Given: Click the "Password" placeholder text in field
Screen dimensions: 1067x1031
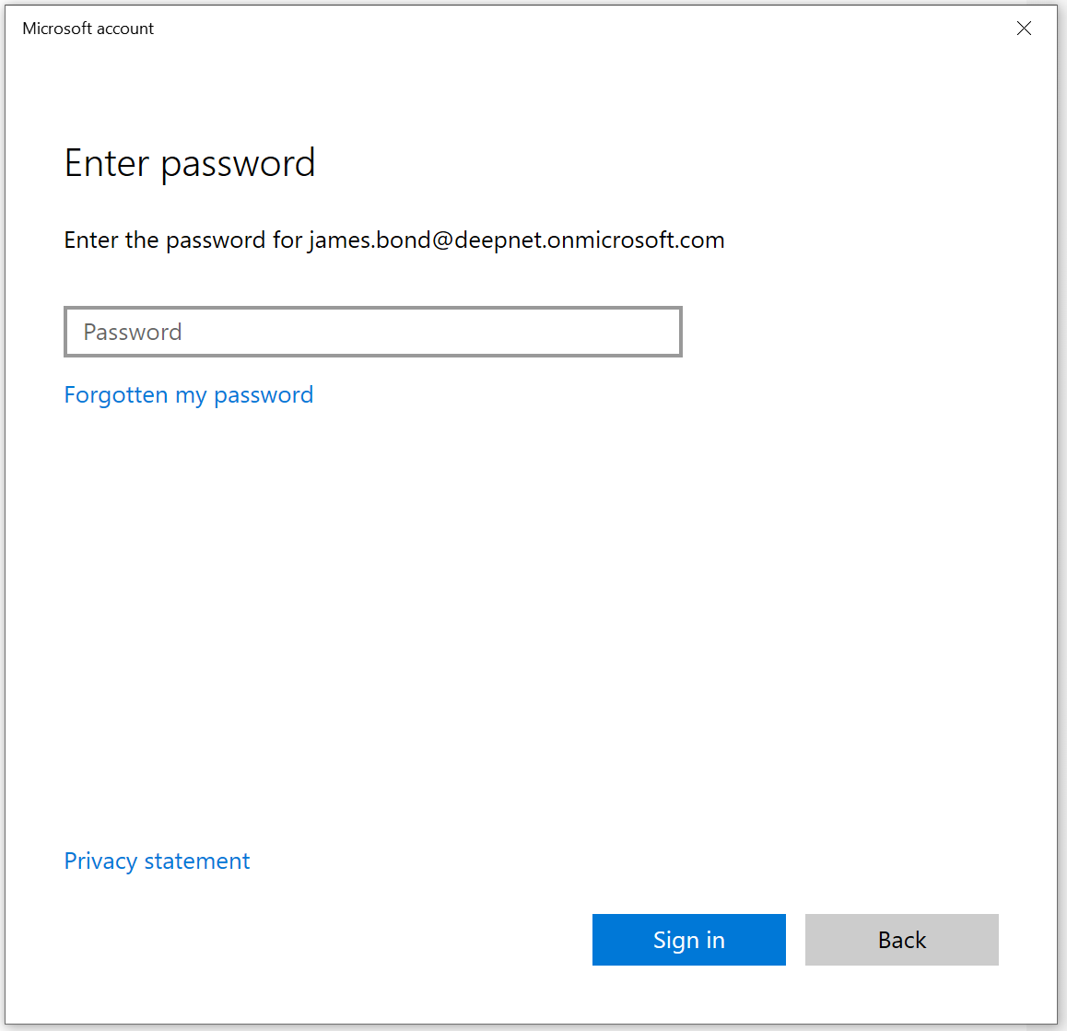Looking at the screenshot, I should (133, 332).
